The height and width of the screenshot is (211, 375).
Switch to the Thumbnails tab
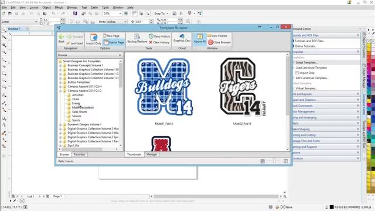(x=134, y=155)
